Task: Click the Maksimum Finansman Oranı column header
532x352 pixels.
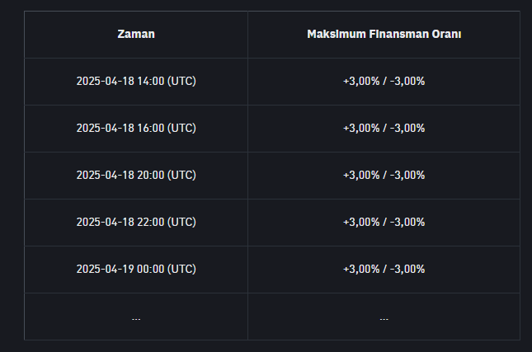Action: point(384,35)
